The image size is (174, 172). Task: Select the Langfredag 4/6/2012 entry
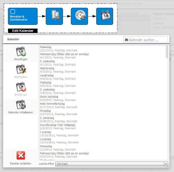[58, 77]
